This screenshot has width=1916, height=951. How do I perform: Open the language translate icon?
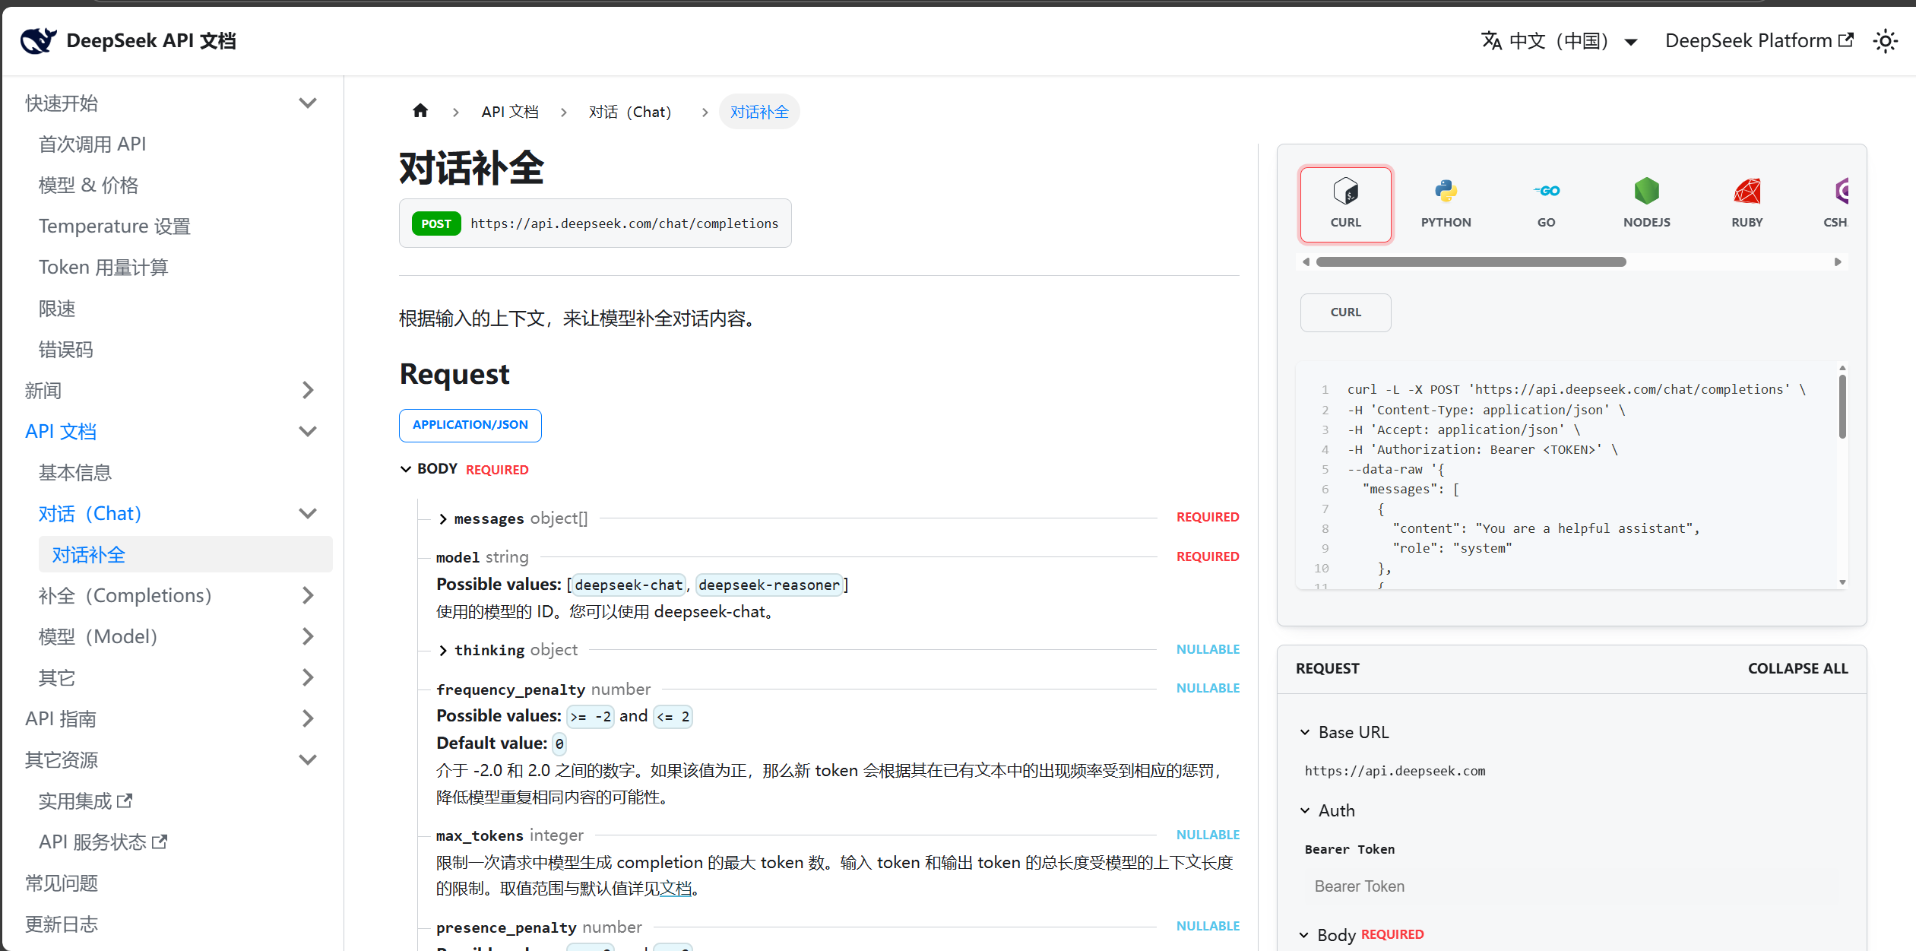pos(1491,40)
